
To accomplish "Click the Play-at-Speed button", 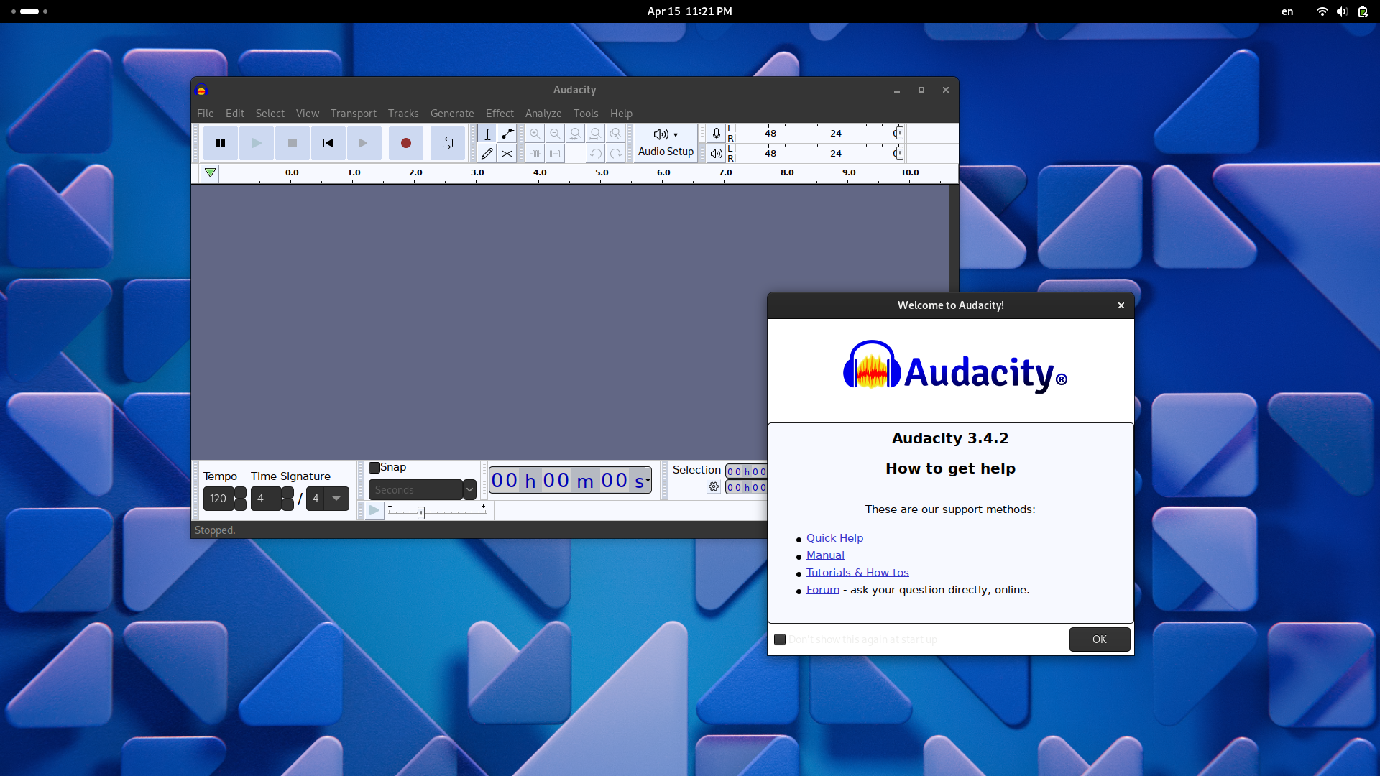I will (x=374, y=510).
